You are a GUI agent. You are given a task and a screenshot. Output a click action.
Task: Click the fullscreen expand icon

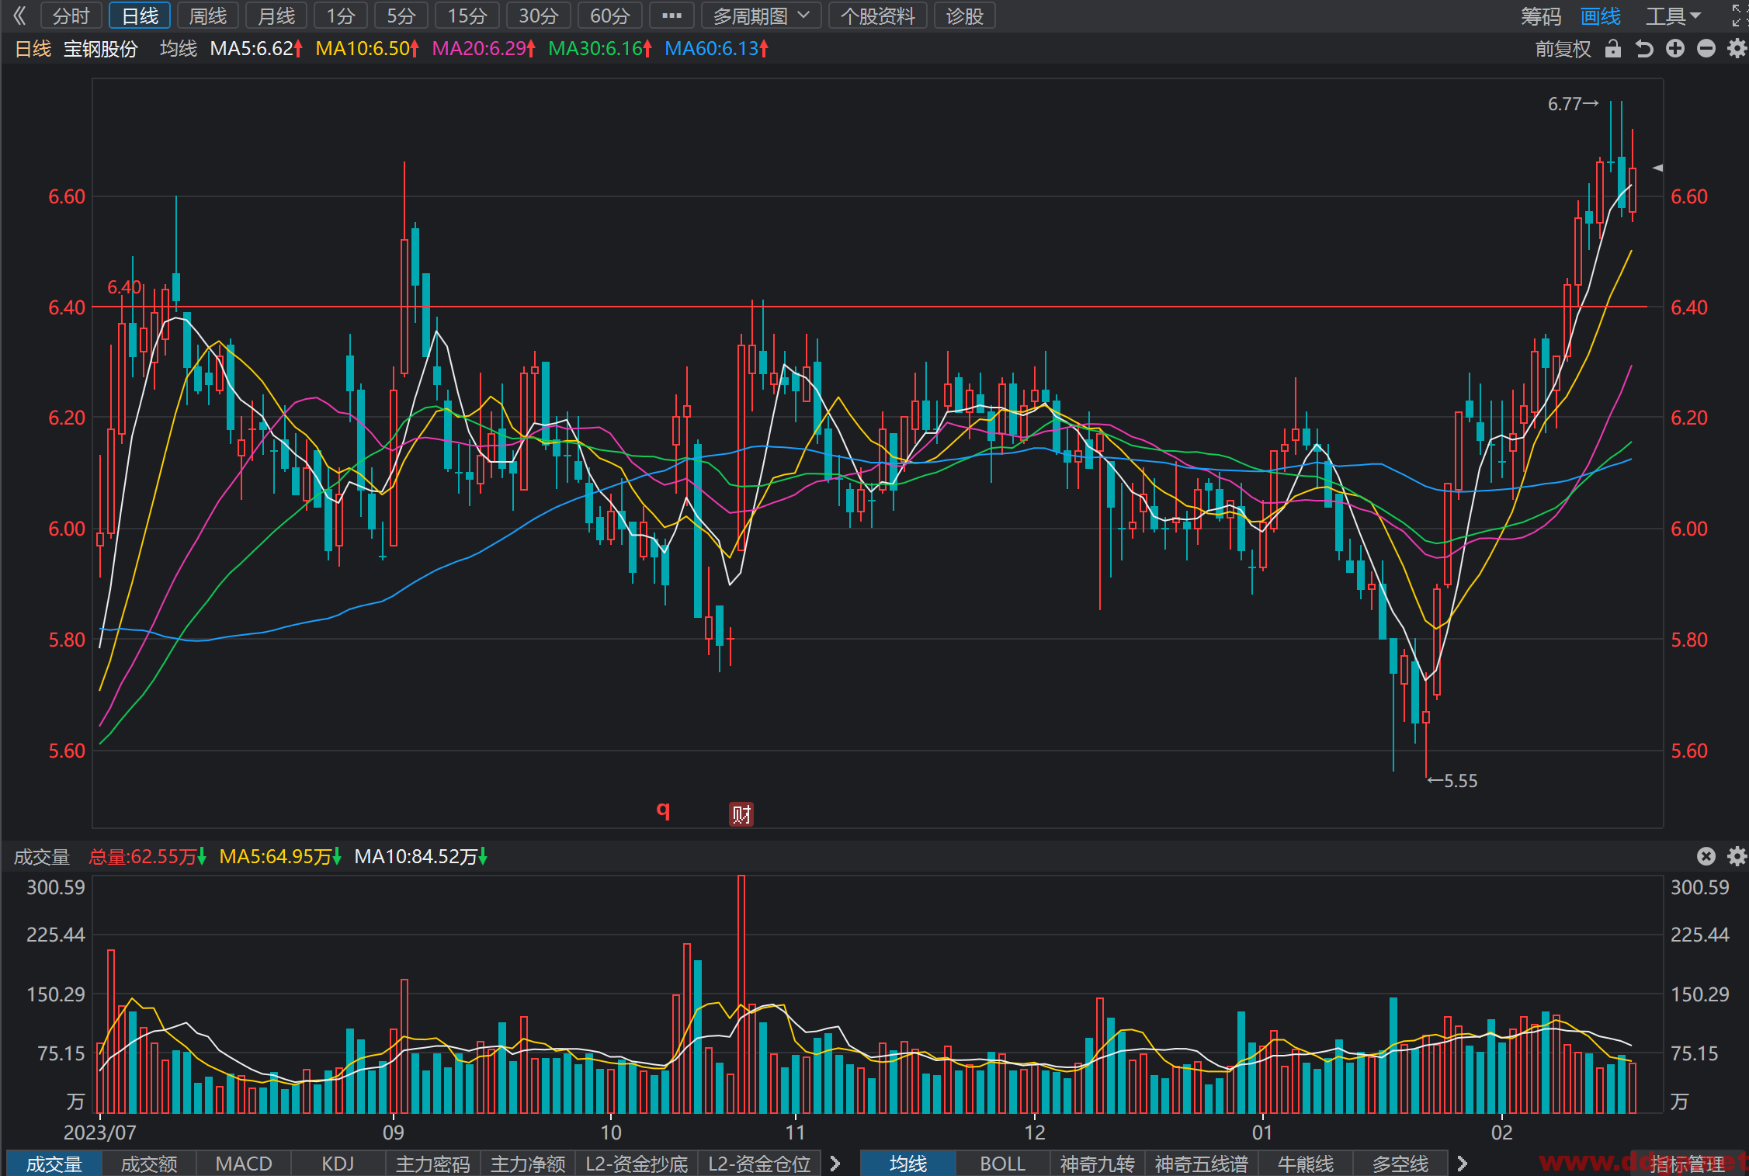coord(1740,16)
